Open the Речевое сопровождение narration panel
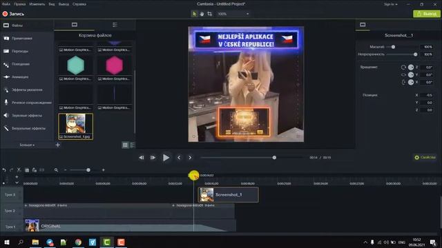This screenshot has height=248, width=442. coord(27,103)
